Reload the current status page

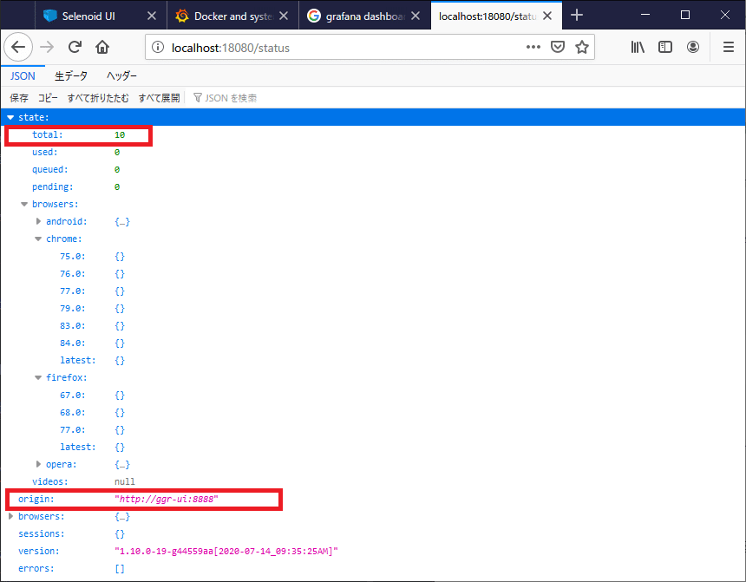click(75, 47)
